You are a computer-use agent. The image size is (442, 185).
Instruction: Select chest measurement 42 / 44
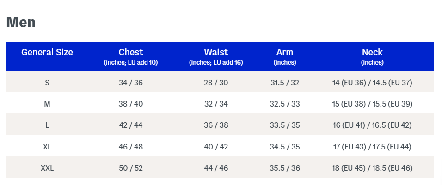pyautogui.click(x=131, y=125)
